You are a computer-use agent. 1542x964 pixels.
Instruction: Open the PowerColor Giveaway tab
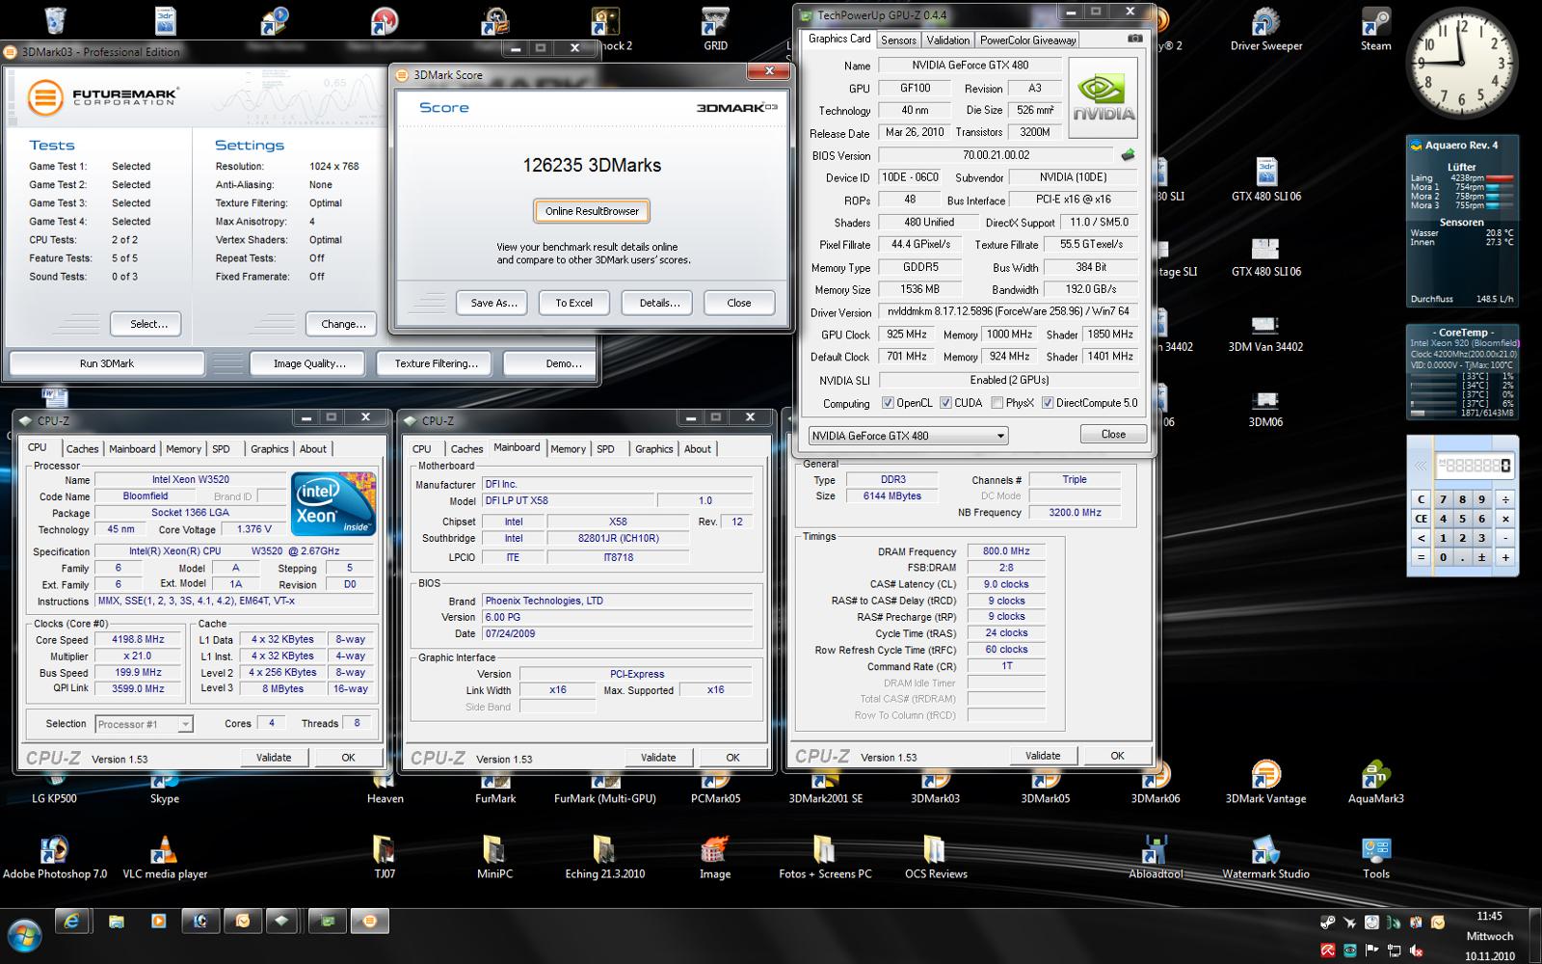click(x=1027, y=40)
